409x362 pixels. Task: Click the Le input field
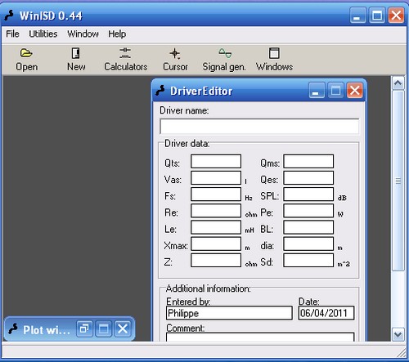pyautogui.click(x=216, y=227)
